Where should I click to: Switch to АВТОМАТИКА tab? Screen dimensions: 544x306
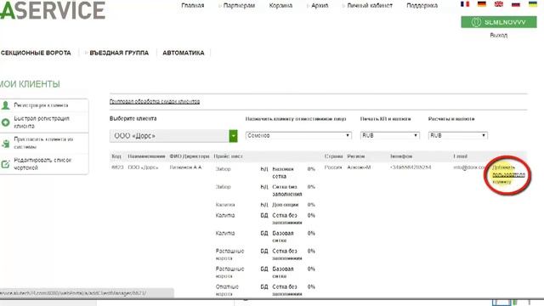[x=184, y=53]
